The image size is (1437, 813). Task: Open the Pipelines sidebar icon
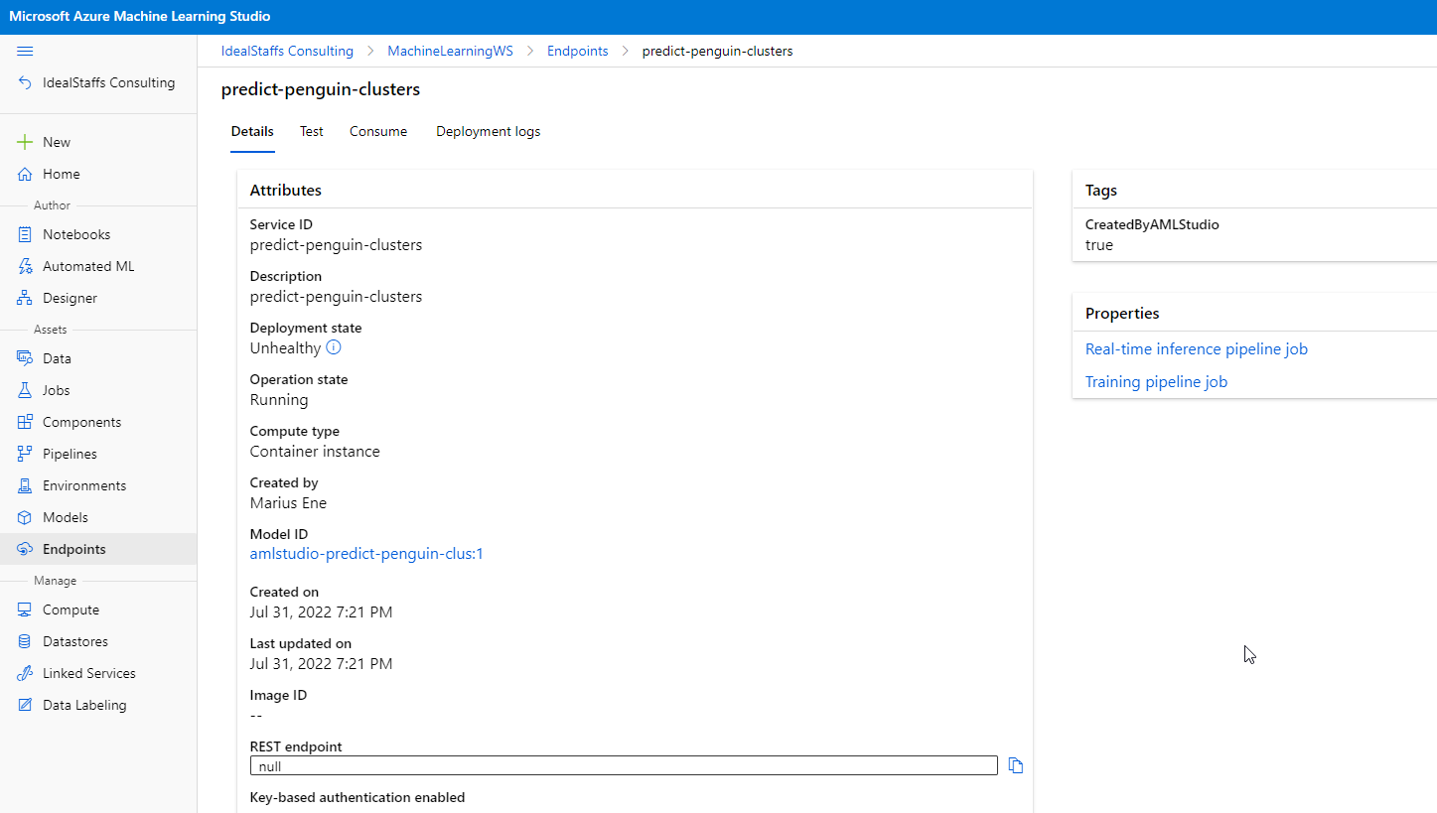coord(25,454)
